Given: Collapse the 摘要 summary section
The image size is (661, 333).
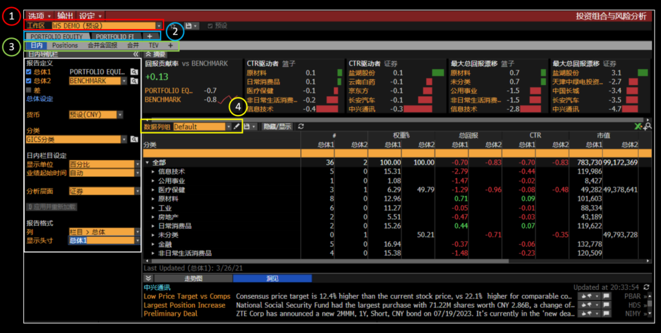Looking at the screenshot, I should tap(148, 54).
